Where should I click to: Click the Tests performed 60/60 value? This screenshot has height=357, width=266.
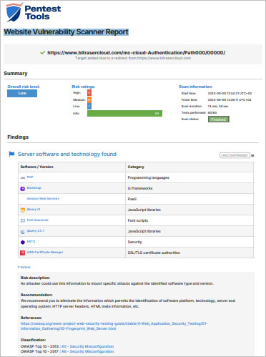[212, 112]
